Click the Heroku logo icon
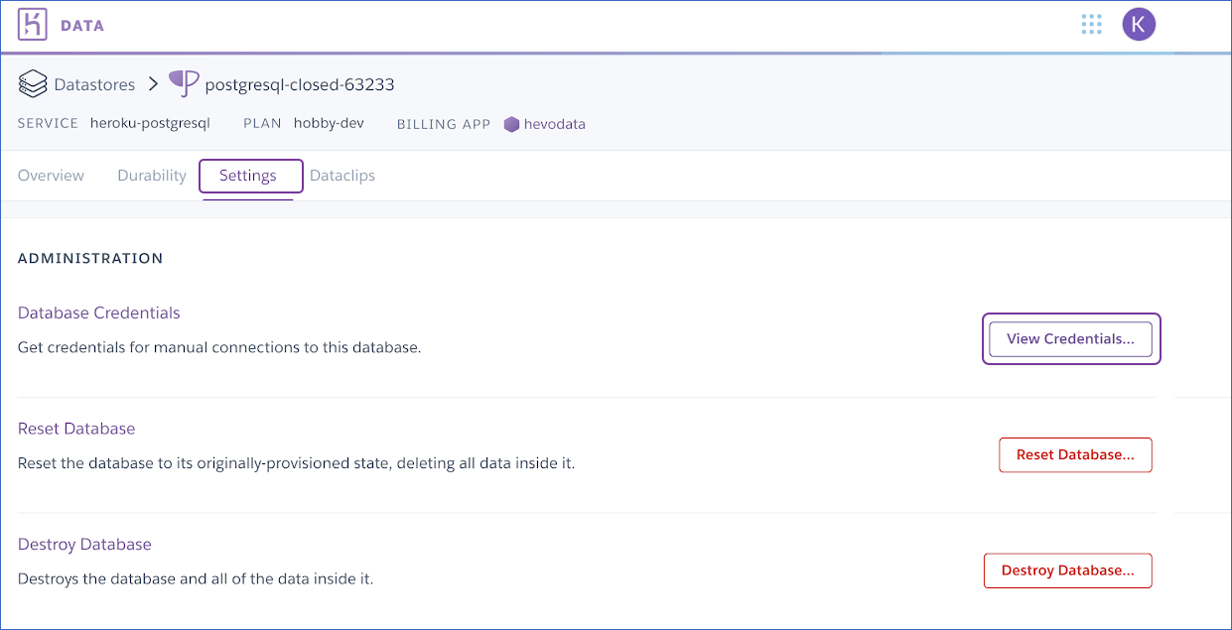This screenshot has height=630, width=1232. [33, 25]
